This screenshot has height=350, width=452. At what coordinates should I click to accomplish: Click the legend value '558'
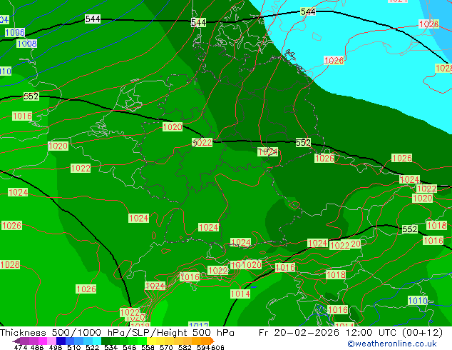pyautogui.click(x=148, y=347)
